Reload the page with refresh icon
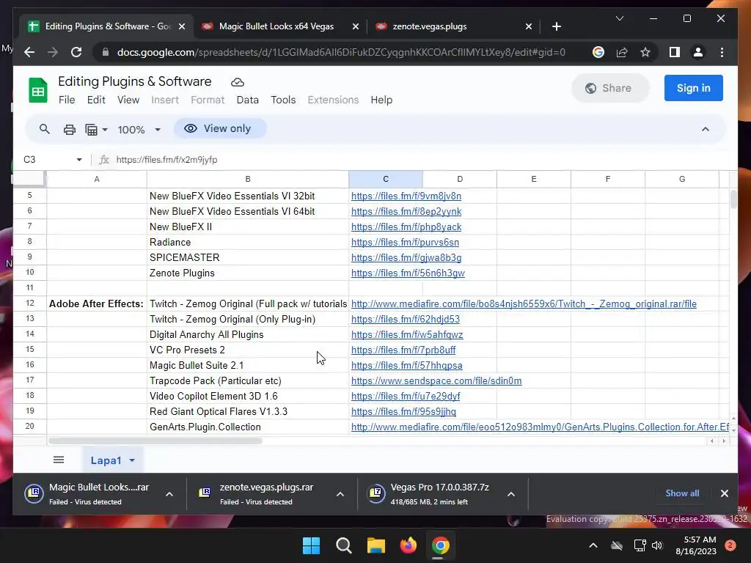The image size is (751, 563). point(76,52)
